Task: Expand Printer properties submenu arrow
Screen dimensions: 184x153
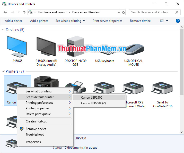Action: [69, 108]
